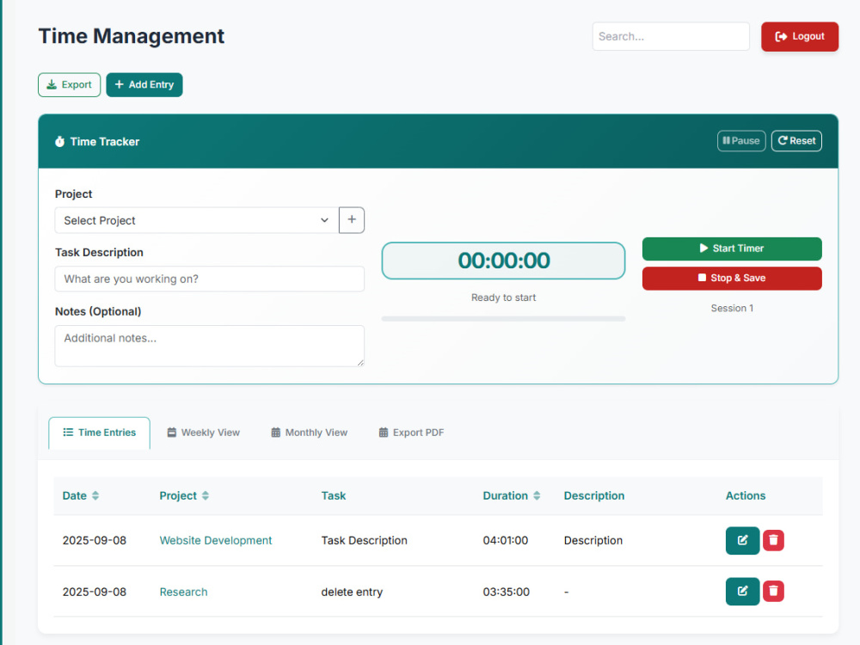Switch to the Time Entries tab

click(x=99, y=433)
